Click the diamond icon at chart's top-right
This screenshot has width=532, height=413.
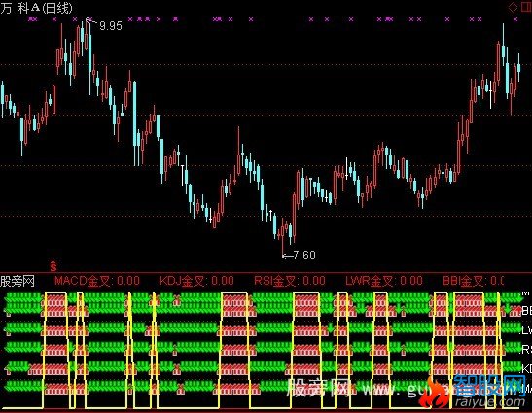point(513,8)
